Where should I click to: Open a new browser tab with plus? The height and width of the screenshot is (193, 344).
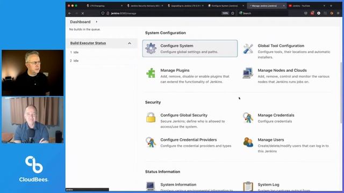(331, 6)
